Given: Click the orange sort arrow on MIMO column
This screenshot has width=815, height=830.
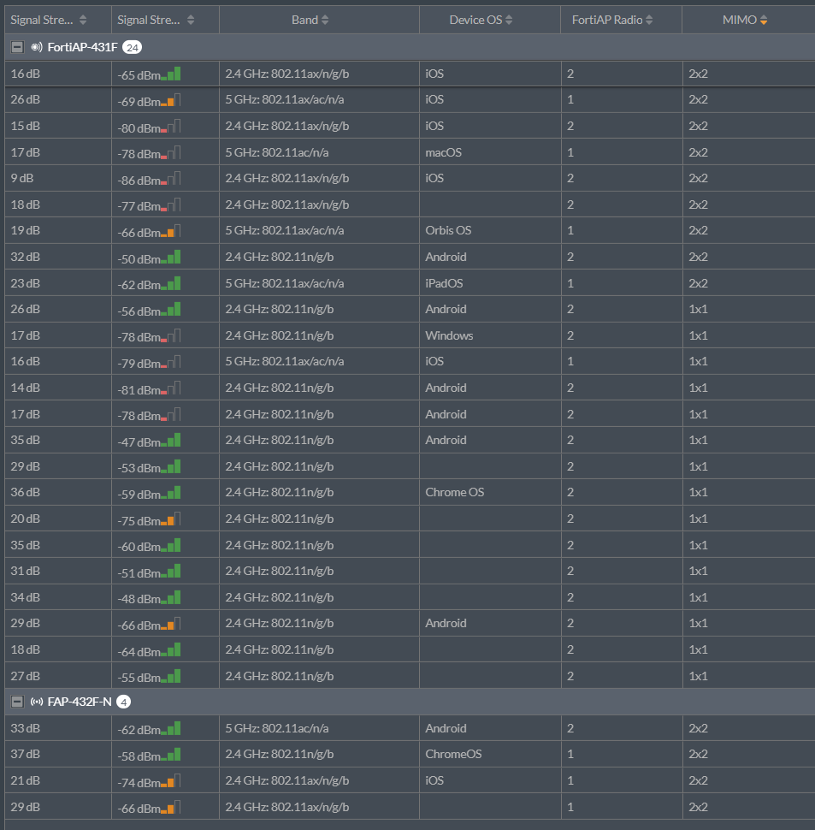Looking at the screenshot, I should point(763,21).
